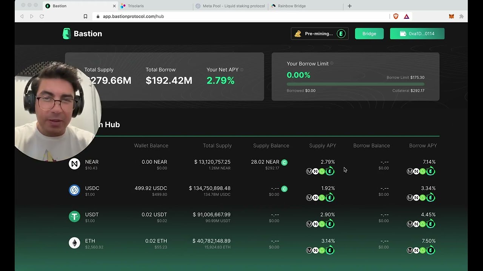Switch to the Bastion browser tab
The image size is (483, 271).
(x=80, y=6)
